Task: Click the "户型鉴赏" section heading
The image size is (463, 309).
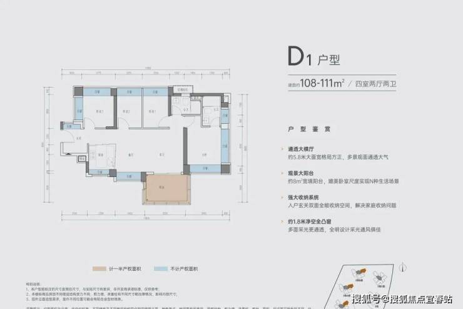Action: tap(309, 129)
